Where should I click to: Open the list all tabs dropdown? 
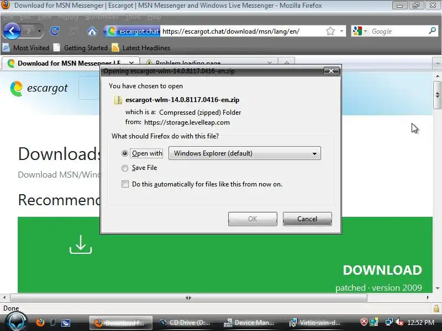438,63
